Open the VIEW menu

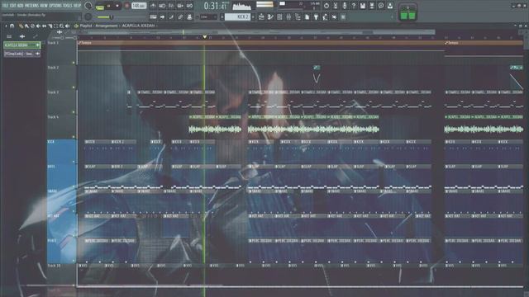coord(44,6)
